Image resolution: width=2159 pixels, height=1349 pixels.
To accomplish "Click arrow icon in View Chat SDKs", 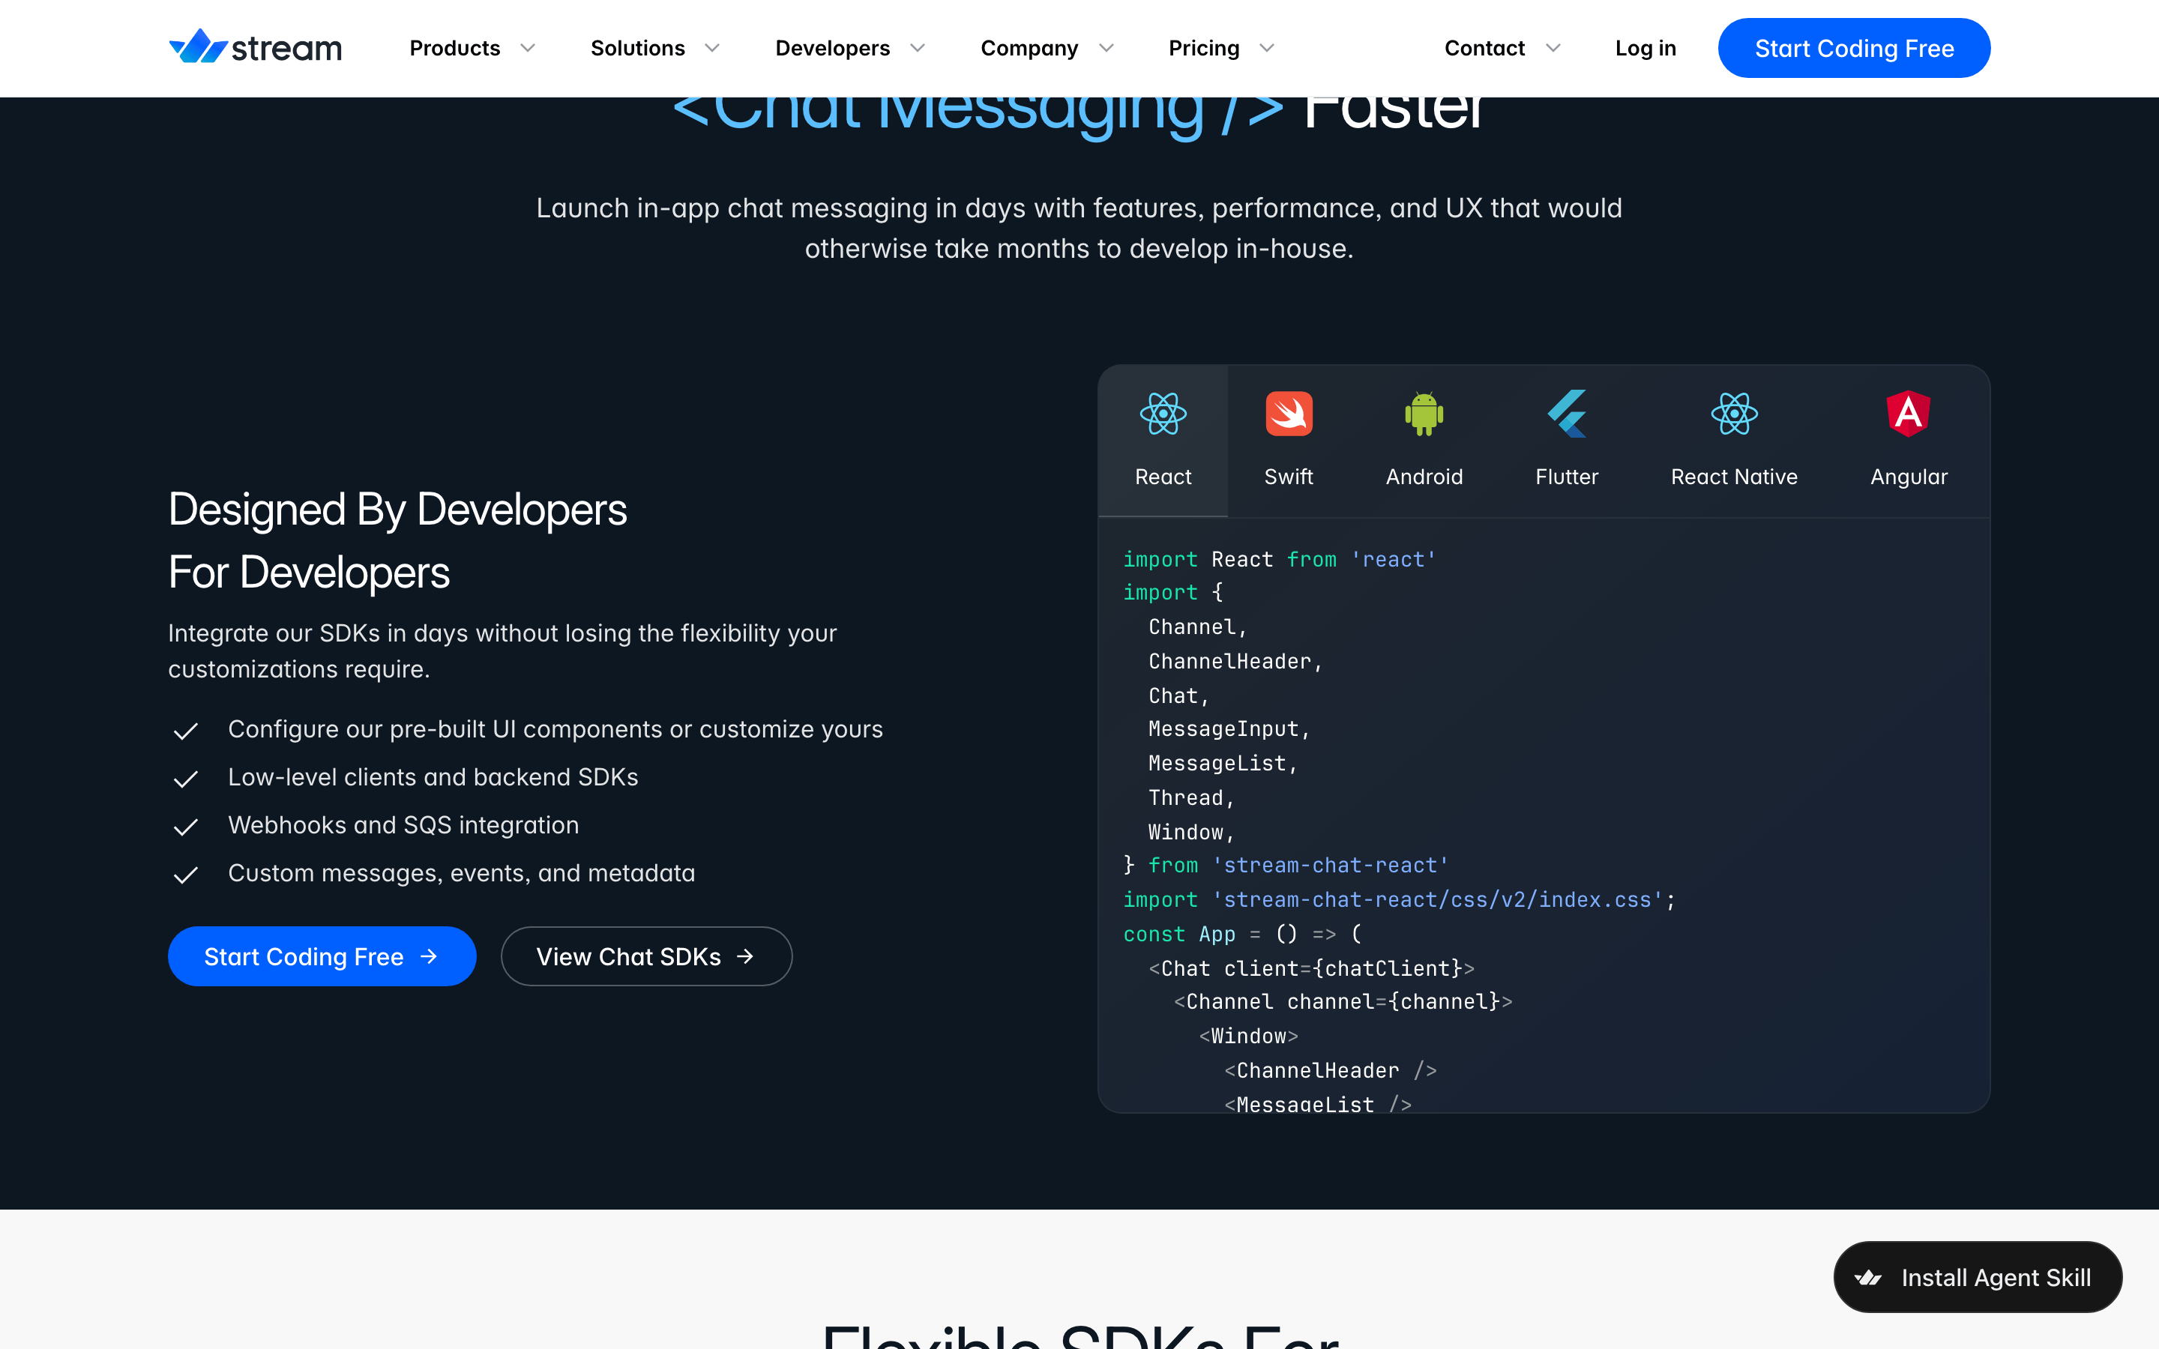I will coord(745,956).
